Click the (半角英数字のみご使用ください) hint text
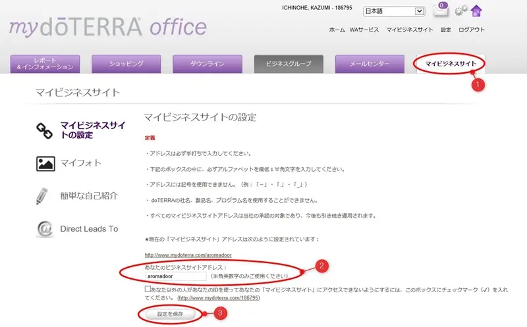527x327 pixels. click(249, 276)
